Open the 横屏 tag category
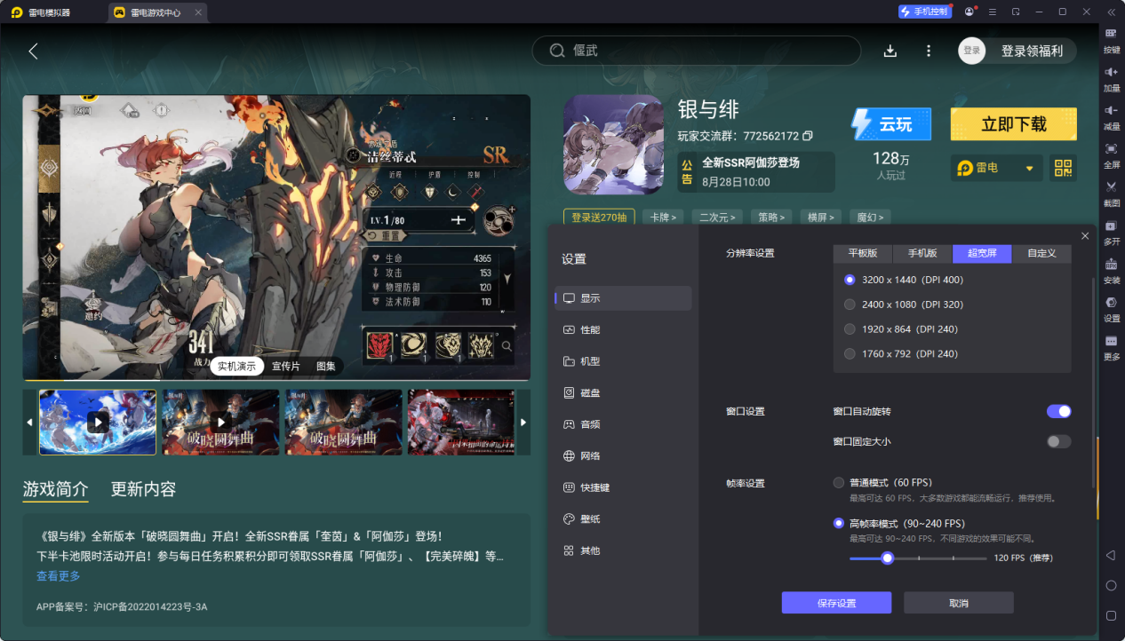Screen dimensions: 1125x641 pos(819,217)
